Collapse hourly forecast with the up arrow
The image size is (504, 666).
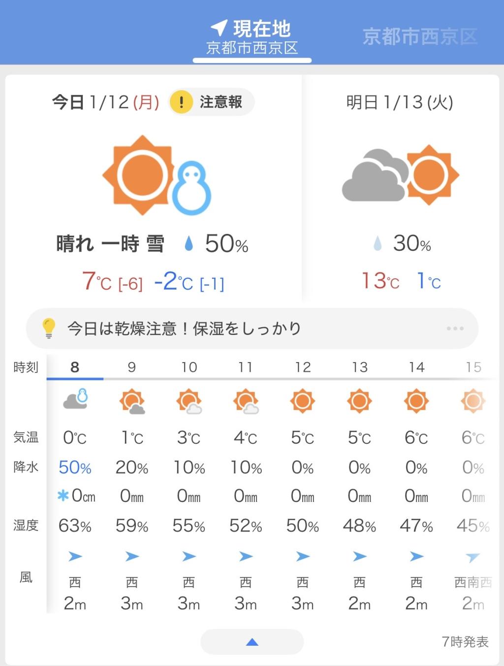pos(252,642)
